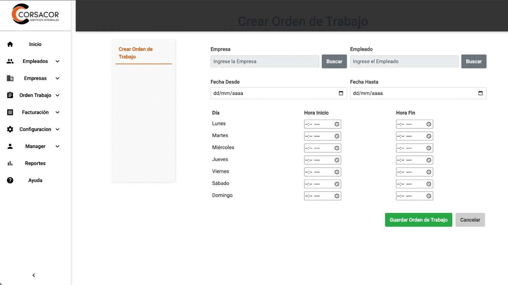Expand the Configuracion submenu chevron

[58, 129]
